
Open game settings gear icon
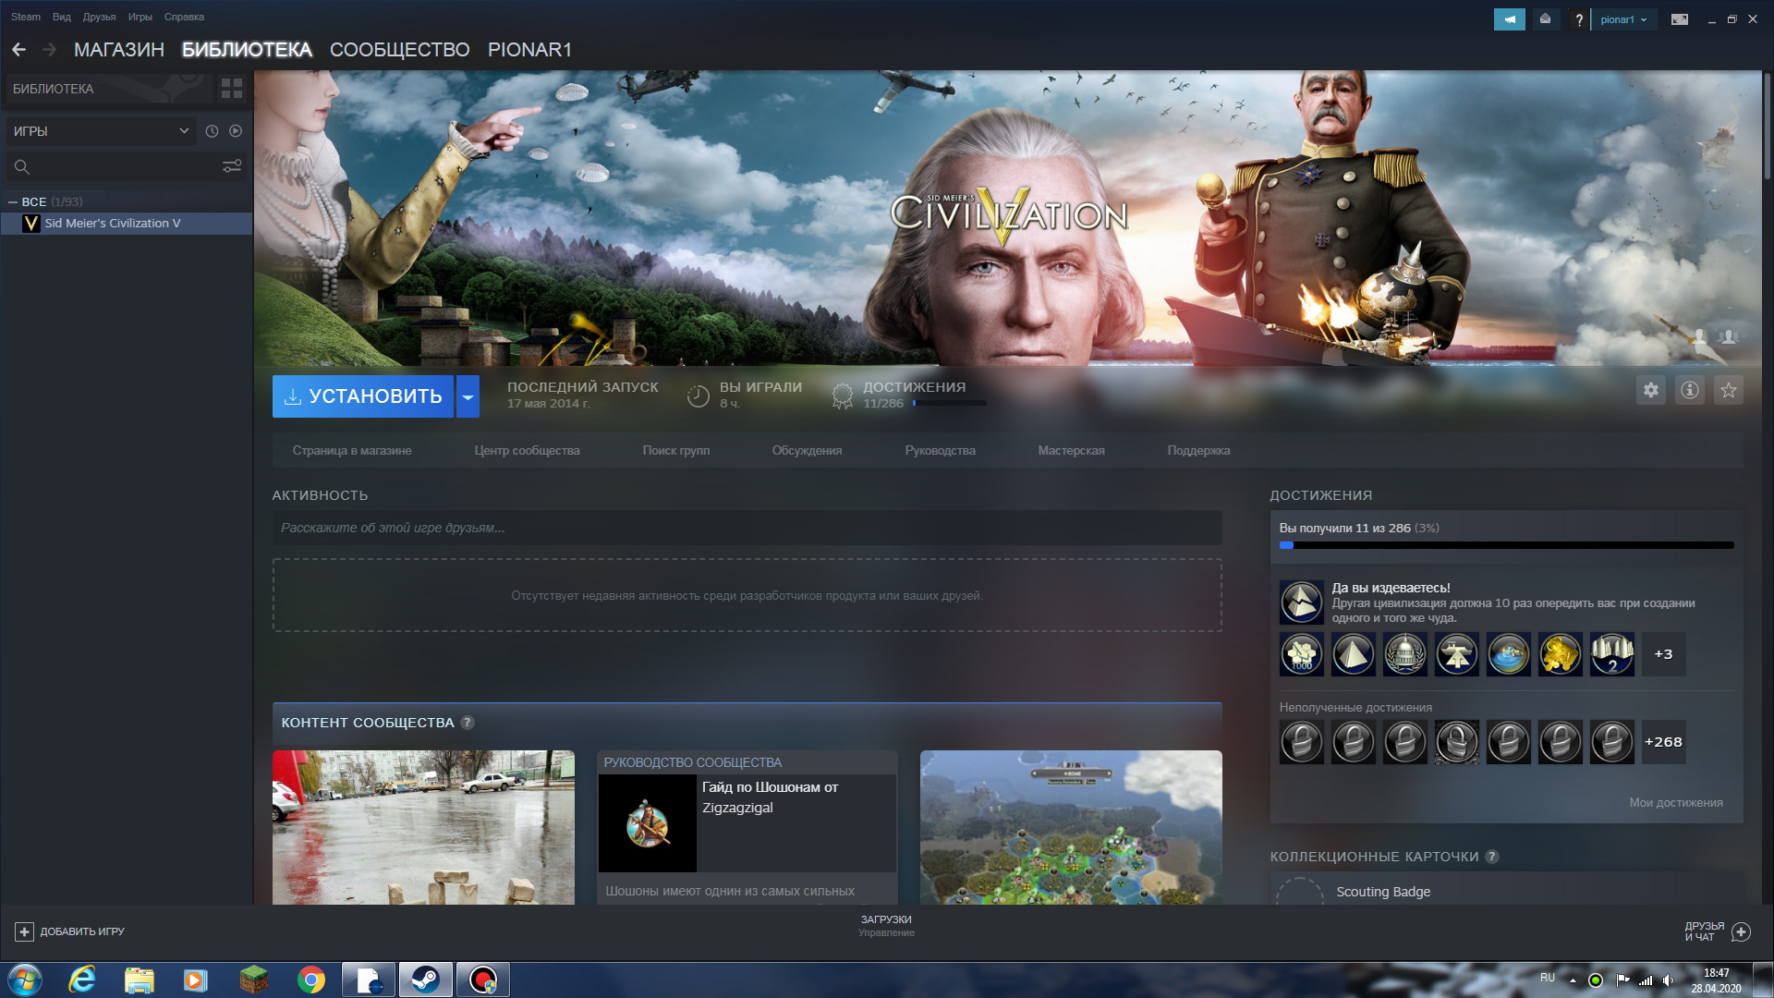pyautogui.click(x=1651, y=390)
